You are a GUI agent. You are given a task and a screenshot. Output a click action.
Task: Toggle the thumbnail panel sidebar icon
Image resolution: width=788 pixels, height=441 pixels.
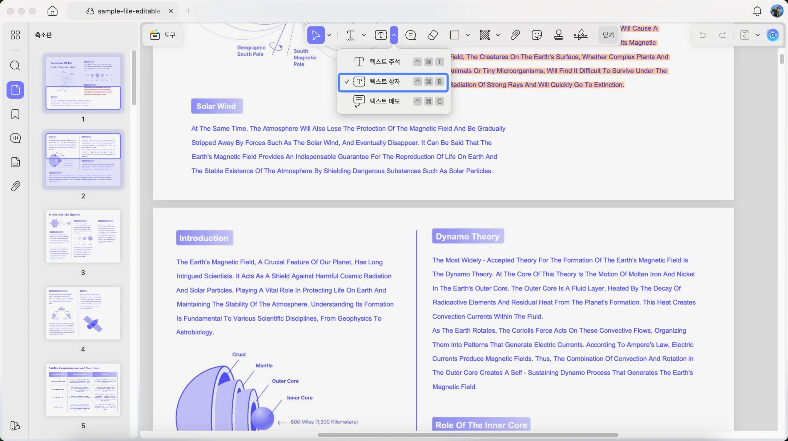(x=15, y=90)
